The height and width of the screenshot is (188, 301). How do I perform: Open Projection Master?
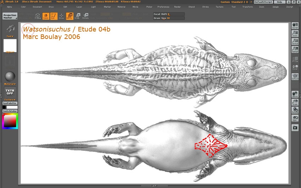[x=10, y=16]
